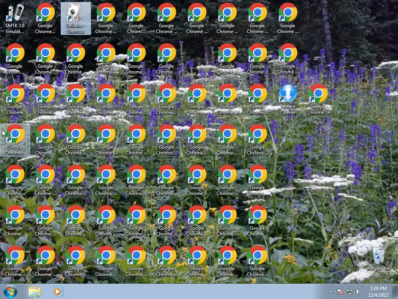This screenshot has width=398, height=299.
Task: Show hidden system tray icons arrow
Action: coord(330,292)
